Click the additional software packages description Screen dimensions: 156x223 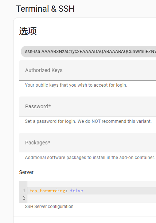click(90, 158)
